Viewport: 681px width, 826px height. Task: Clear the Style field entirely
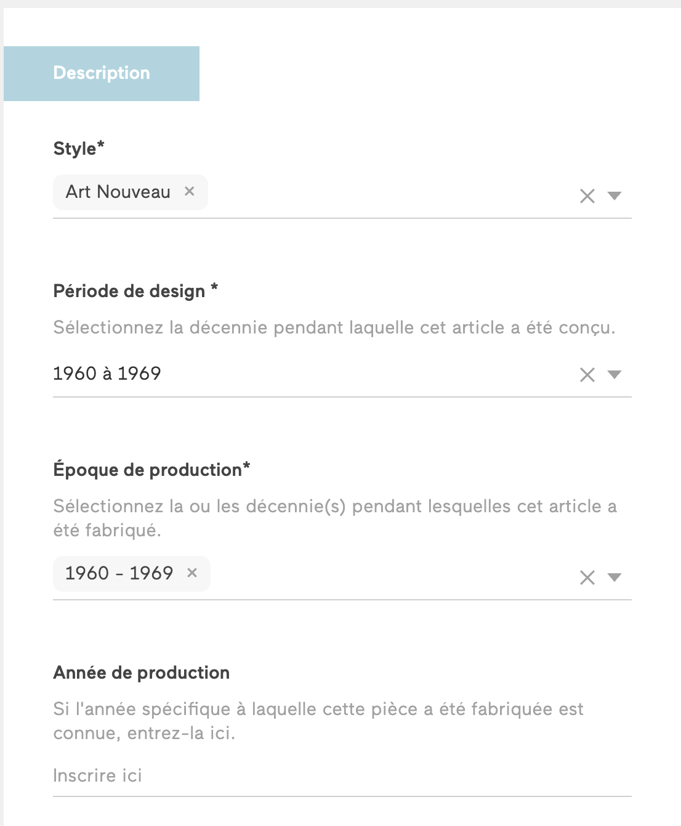[587, 196]
